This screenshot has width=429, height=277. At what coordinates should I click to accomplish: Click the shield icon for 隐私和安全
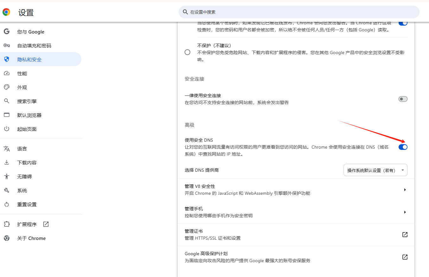7,59
